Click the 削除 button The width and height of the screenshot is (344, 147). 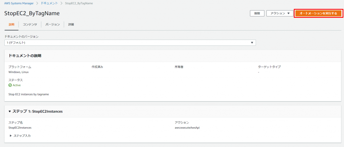pyautogui.click(x=257, y=13)
